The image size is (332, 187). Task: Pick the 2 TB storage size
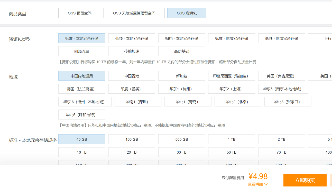click(282, 139)
